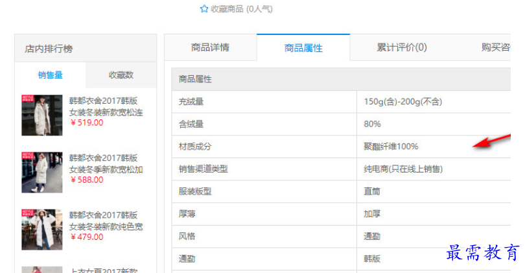This screenshot has height=273, width=525.
Task: Click the 充绒量 attribute label
Action: tap(191, 102)
